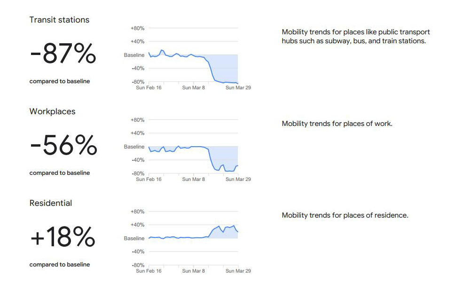Select the -87% transit statistic
470x282 pixels.
(63, 53)
